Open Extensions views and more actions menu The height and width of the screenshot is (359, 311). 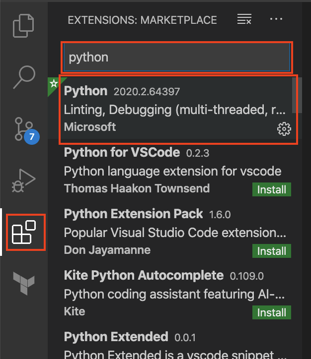276,19
